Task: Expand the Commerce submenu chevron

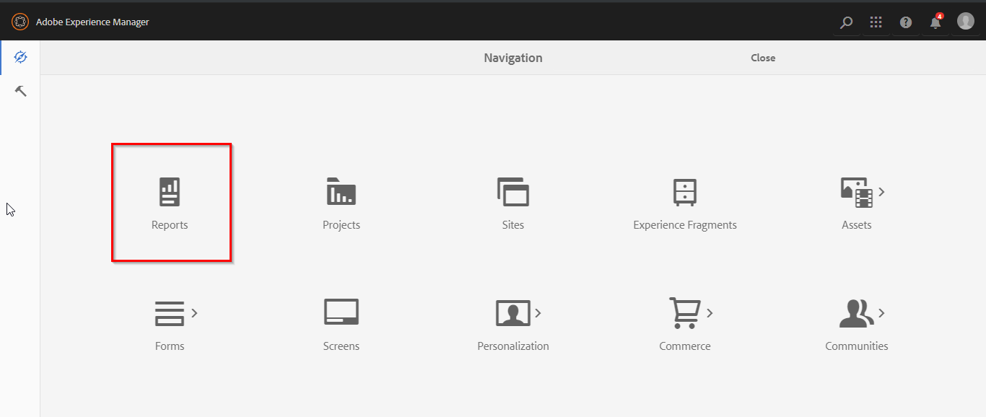Action: tap(710, 313)
